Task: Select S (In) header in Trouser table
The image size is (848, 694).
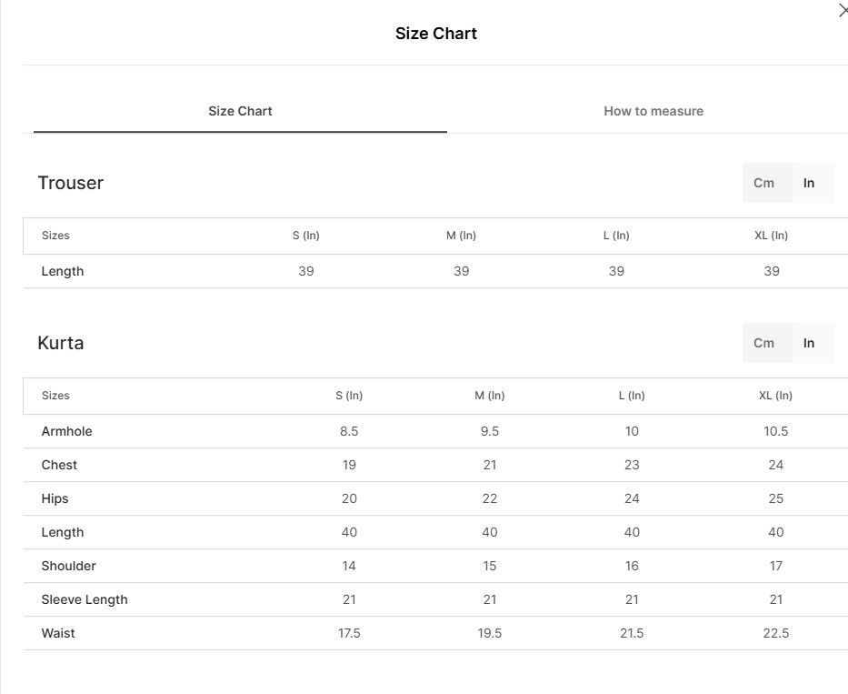Action: tap(305, 236)
